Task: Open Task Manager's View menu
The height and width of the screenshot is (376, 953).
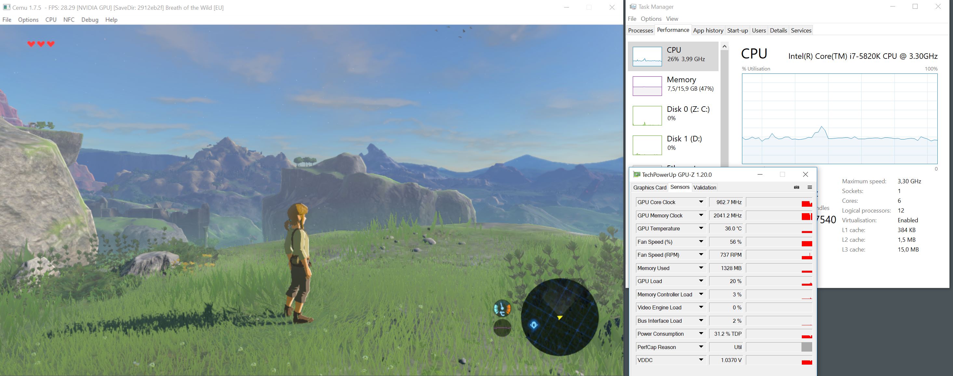Action: (x=672, y=19)
